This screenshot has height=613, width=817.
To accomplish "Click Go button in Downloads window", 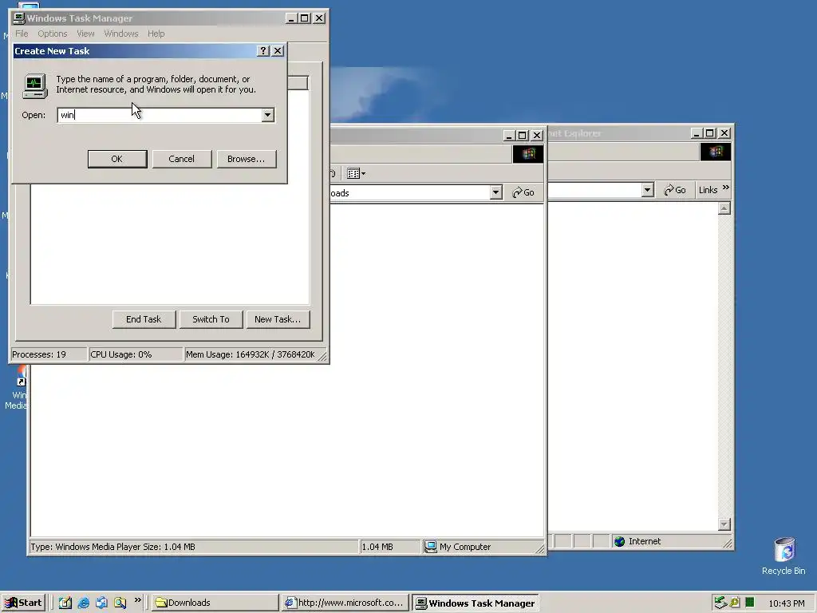I will [523, 192].
